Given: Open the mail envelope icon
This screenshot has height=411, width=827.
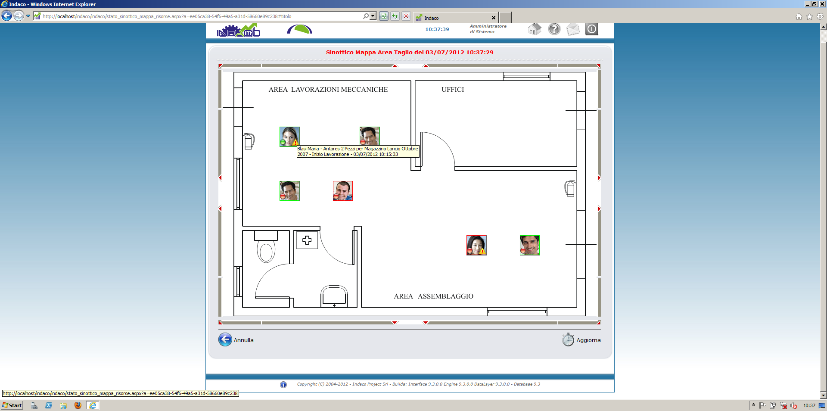Looking at the screenshot, I should click(x=573, y=29).
